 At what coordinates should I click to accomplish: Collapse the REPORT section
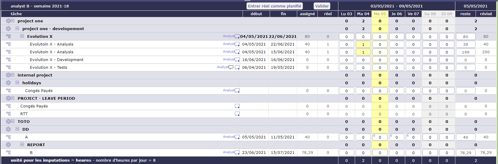[x=22, y=145]
